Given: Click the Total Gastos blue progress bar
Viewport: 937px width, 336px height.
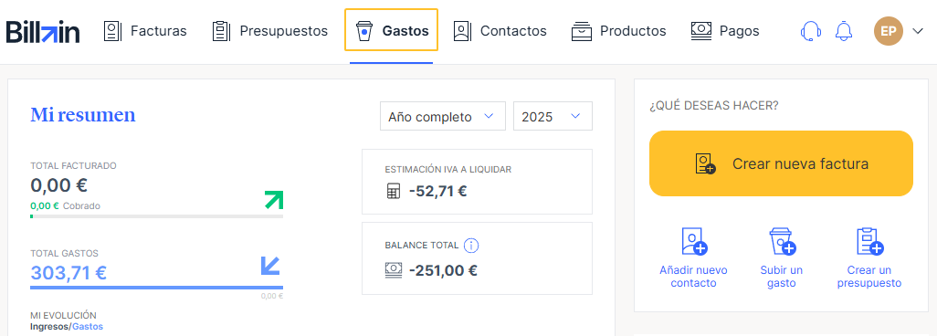Looking at the screenshot, I should coord(156,288).
